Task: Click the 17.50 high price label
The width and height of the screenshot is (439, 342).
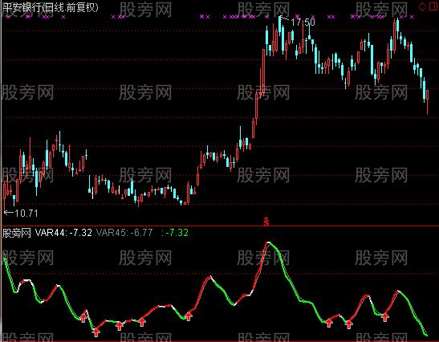Action: tap(303, 22)
